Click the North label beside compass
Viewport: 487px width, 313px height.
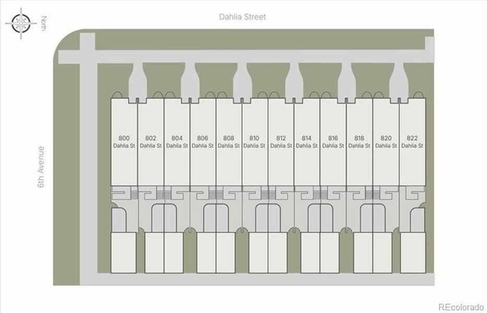tap(44, 23)
